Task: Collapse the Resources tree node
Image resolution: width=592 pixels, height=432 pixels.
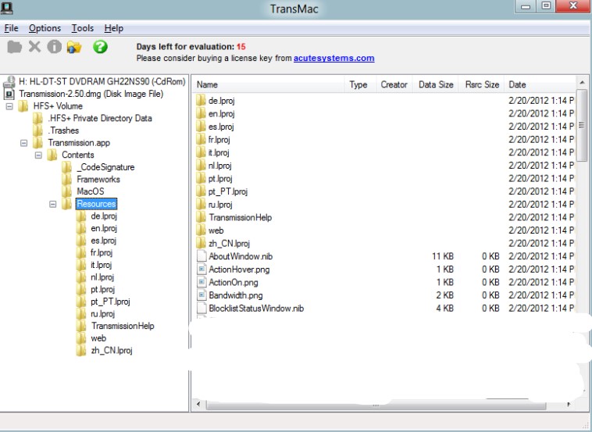Action: click(x=53, y=205)
